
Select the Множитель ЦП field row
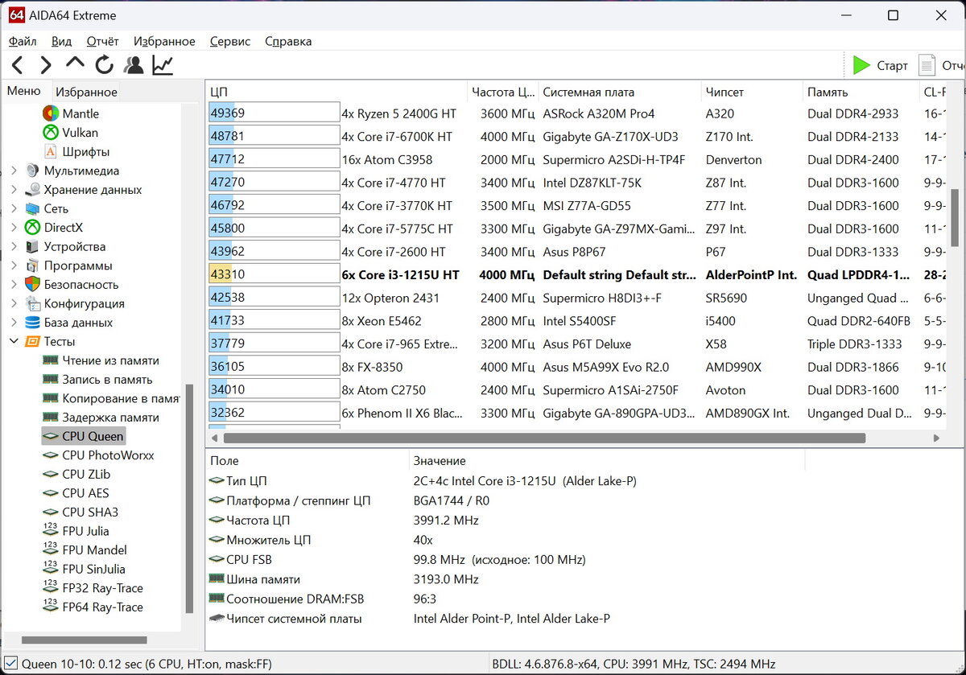506,540
